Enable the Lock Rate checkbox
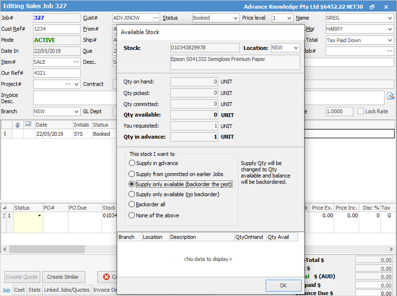397x296 pixels. (x=361, y=111)
